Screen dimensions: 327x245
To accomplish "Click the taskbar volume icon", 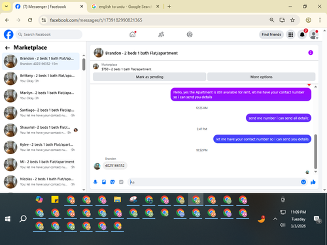I will click(283, 225).
